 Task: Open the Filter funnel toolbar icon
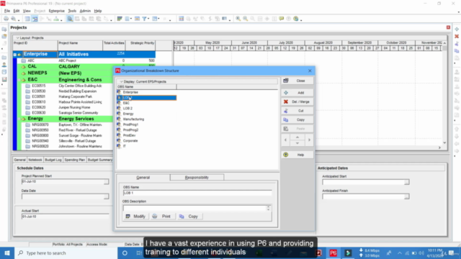144,19
